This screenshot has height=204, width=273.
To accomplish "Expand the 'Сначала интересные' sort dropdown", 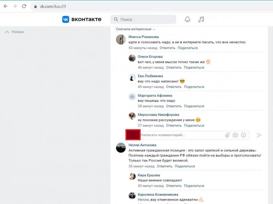I will point(135,29).
